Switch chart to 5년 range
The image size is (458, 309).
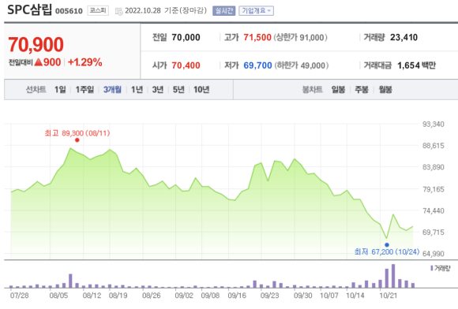[x=178, y=90]
